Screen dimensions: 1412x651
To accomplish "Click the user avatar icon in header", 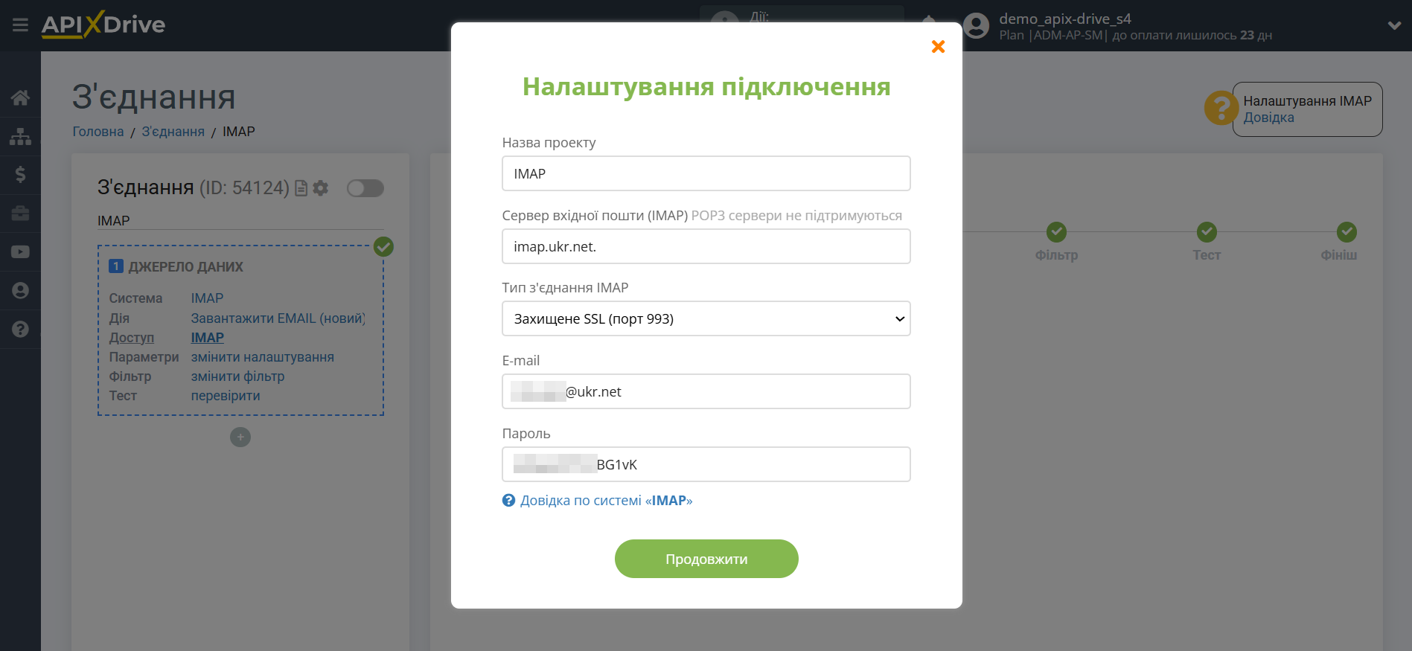I will coord(977,26).
